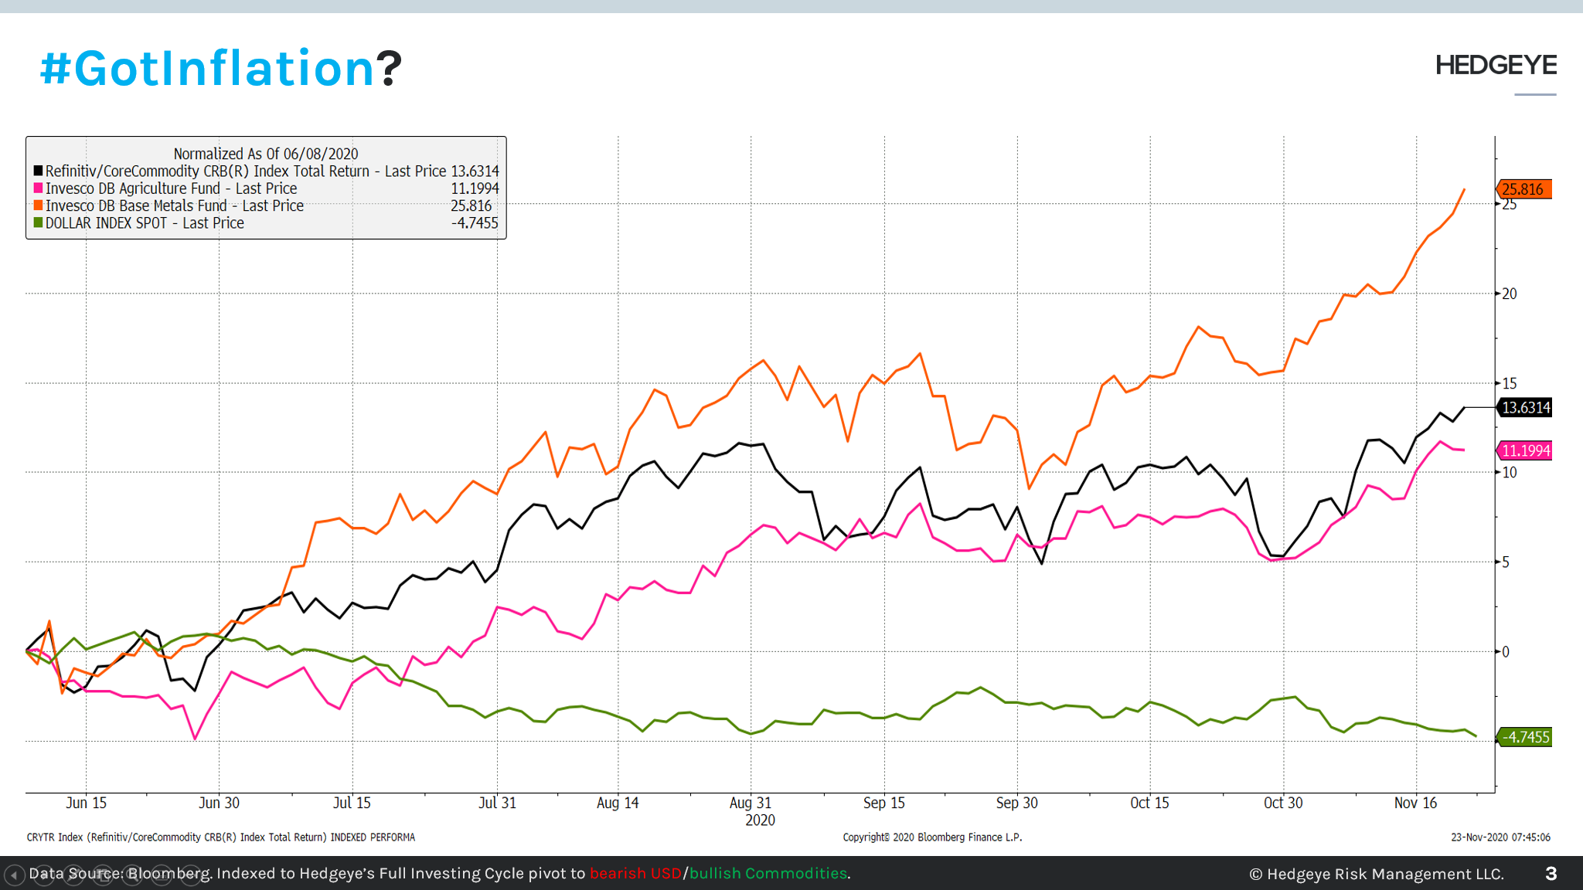Viewport: 1583px width, 890px height.
Task: Click the green Dollar Index legend marker
Action: click(38, 222)
